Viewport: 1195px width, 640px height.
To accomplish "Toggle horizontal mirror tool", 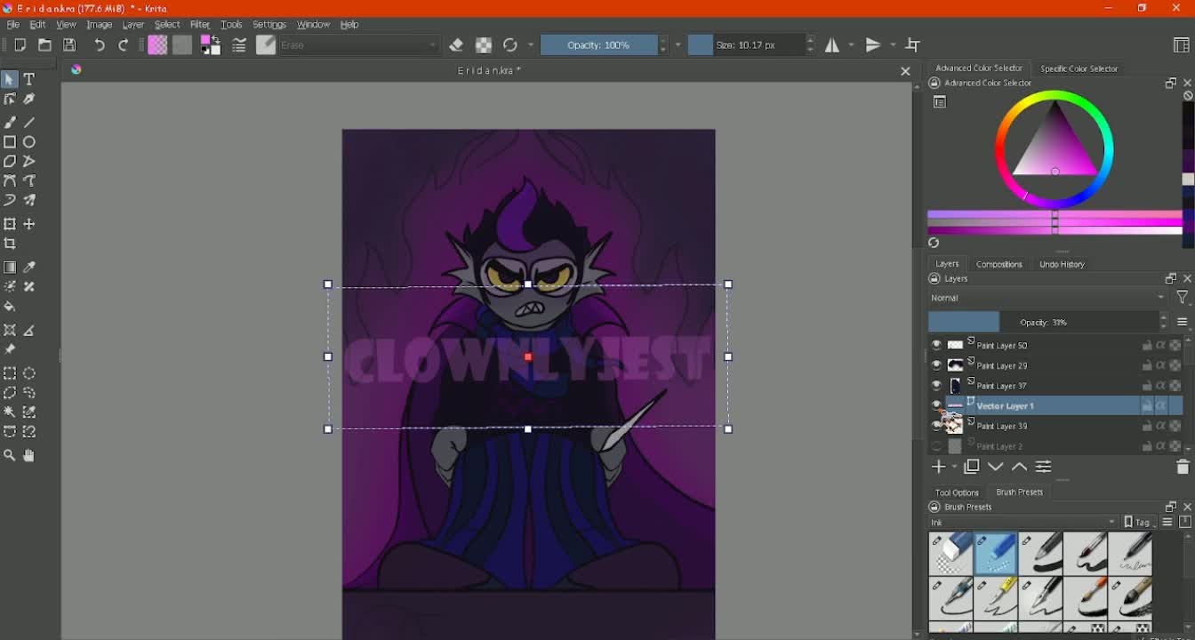I will [x=832, y=45].
